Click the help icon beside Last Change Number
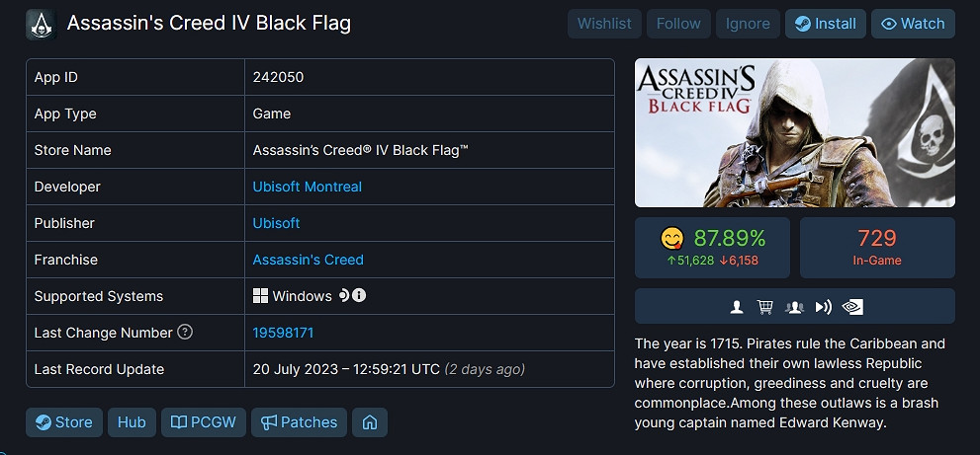Image resolution: width=980 pixels, height=455 pixels. 185,333
